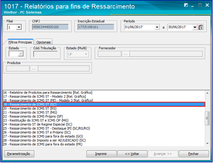214x163 pixels.
Task: Click the Fechar button
Action: [x=194, y=154]
